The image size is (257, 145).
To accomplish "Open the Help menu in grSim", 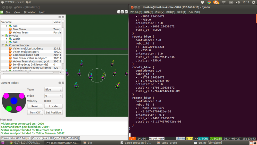I will tap(42, 12).
